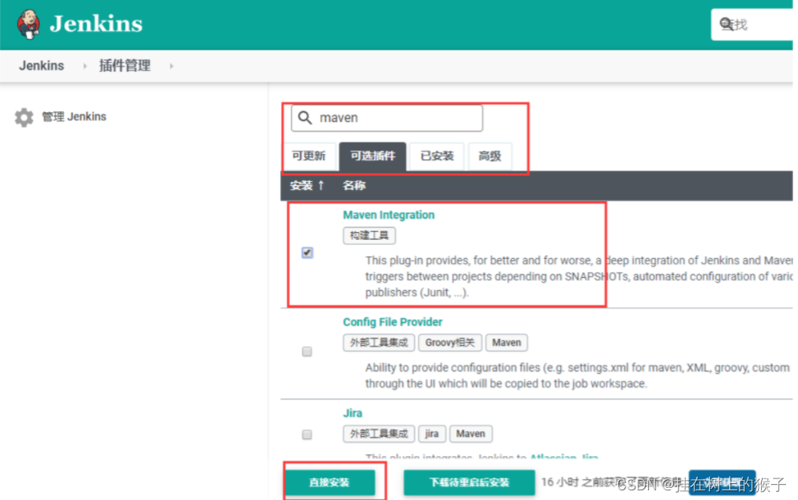Click the 构建工具 category tag
Screen dimensions: 798x500
(369, 236)
